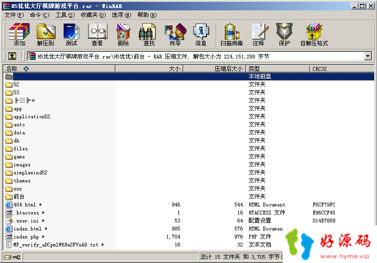Open the Tools (工具) menu

tap(65, 15)
